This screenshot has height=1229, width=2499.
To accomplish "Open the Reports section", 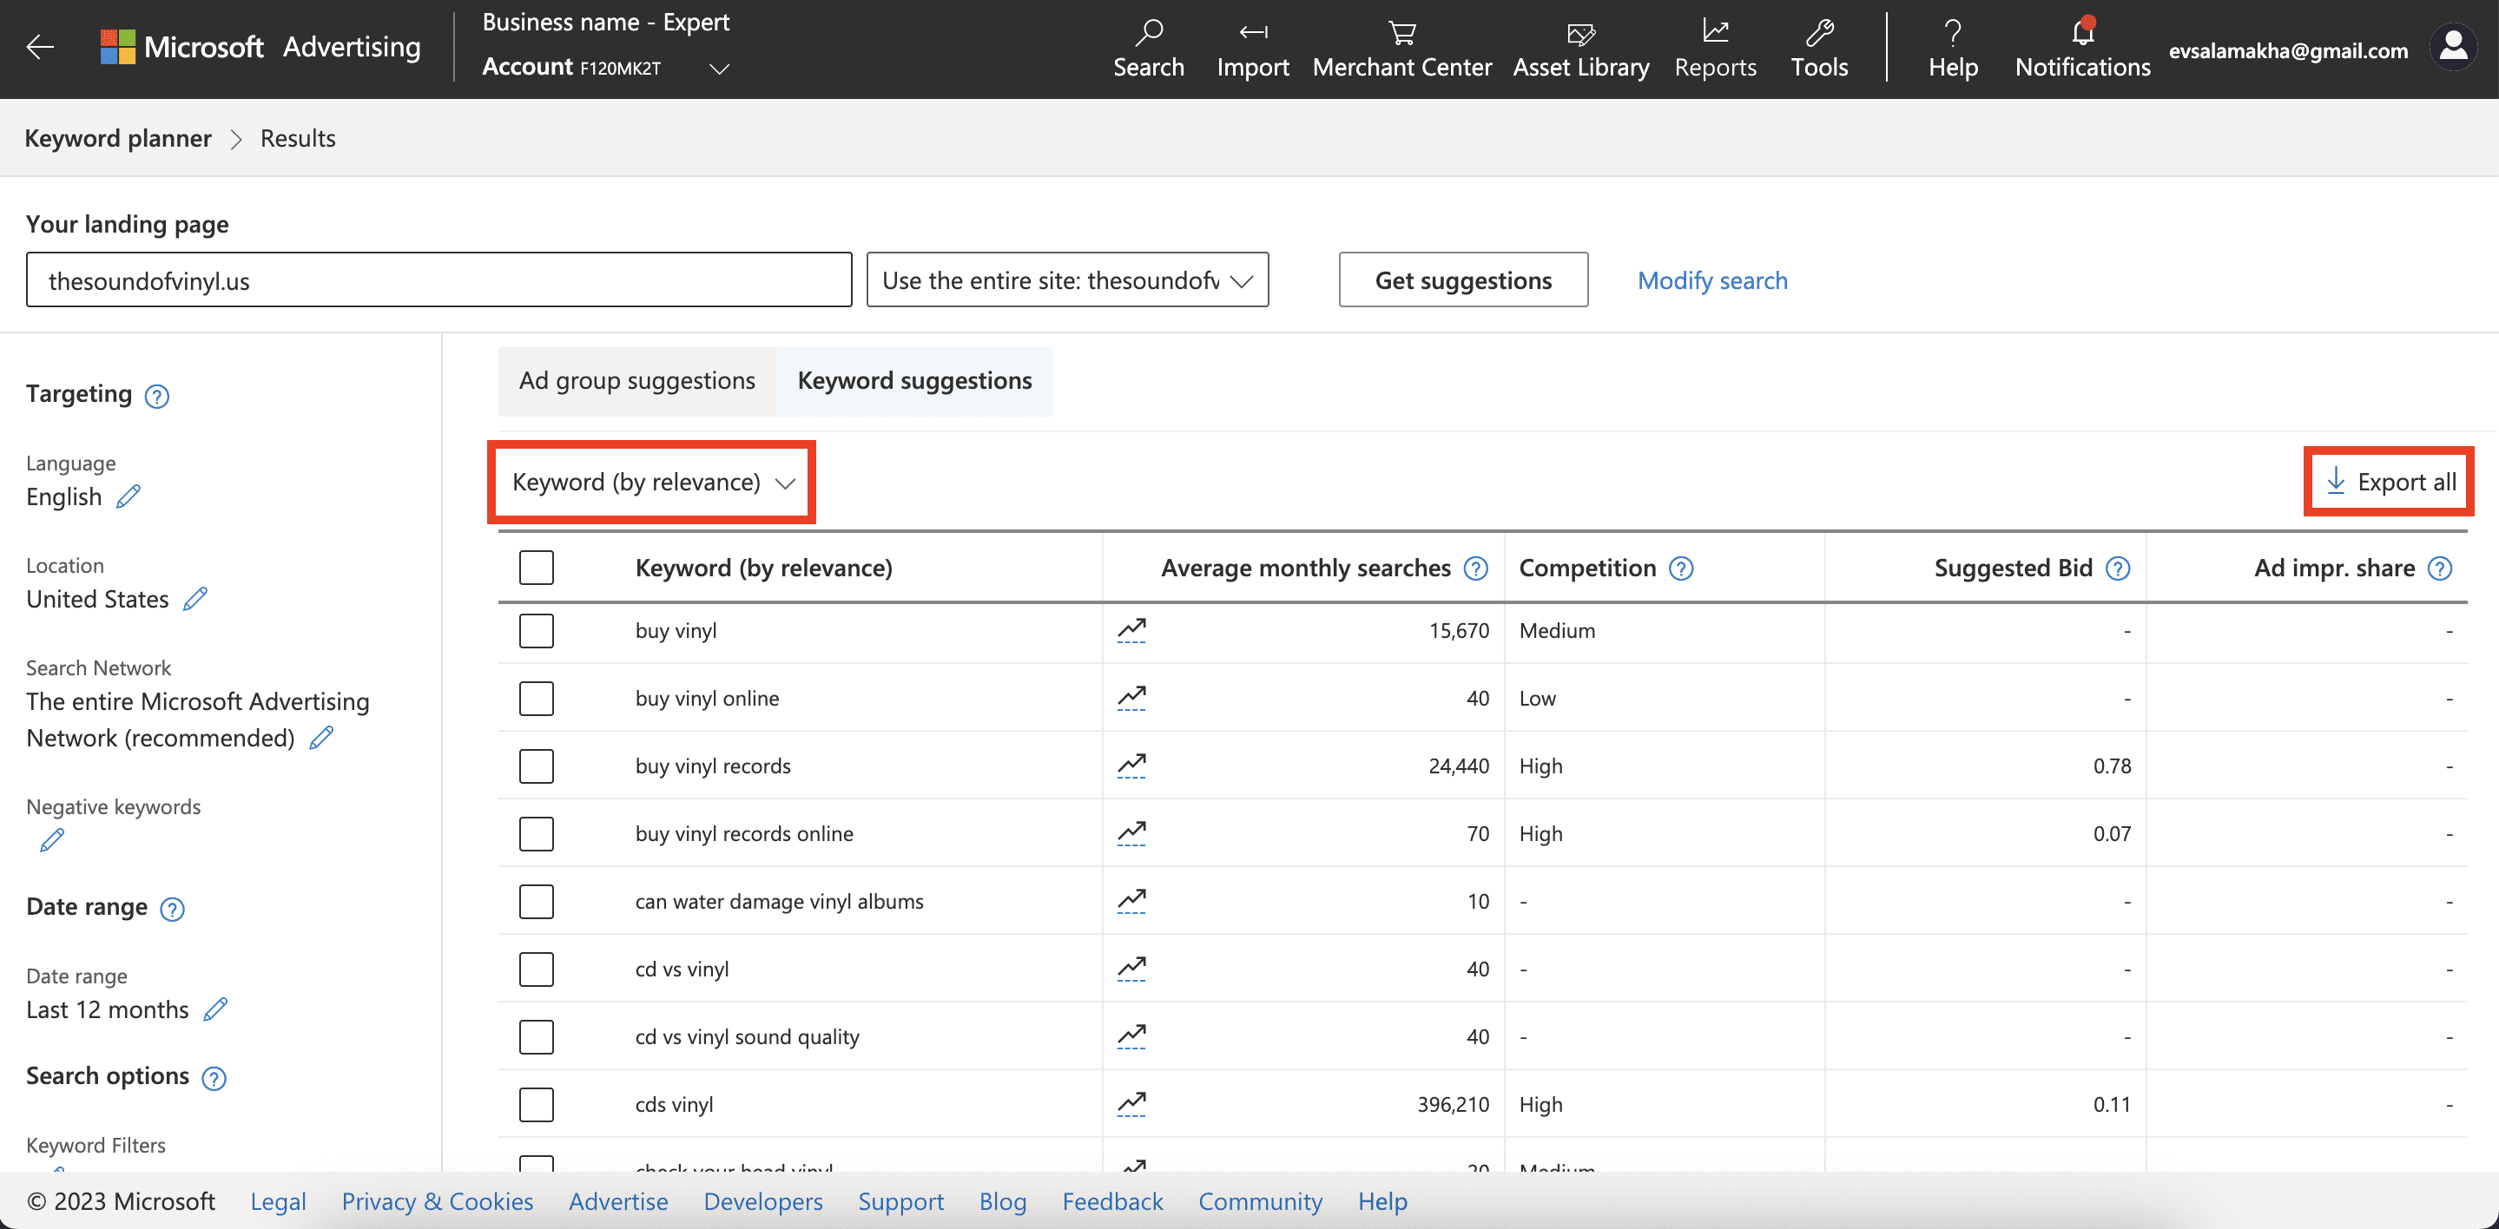I will coord(1715,49).
